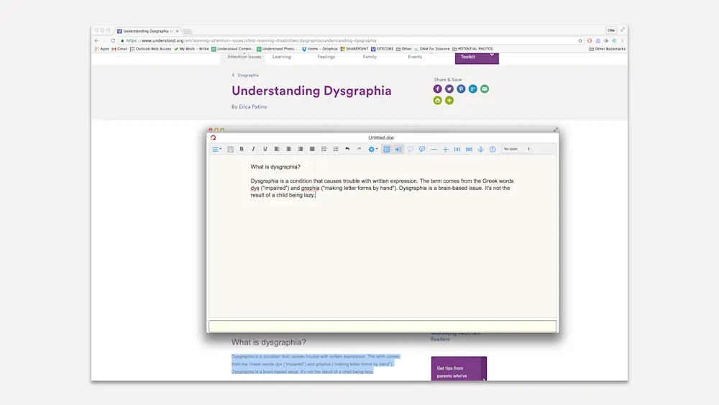Share on Google Plus
The width and height of the screenshot is (719, 405).
(473, 89)
